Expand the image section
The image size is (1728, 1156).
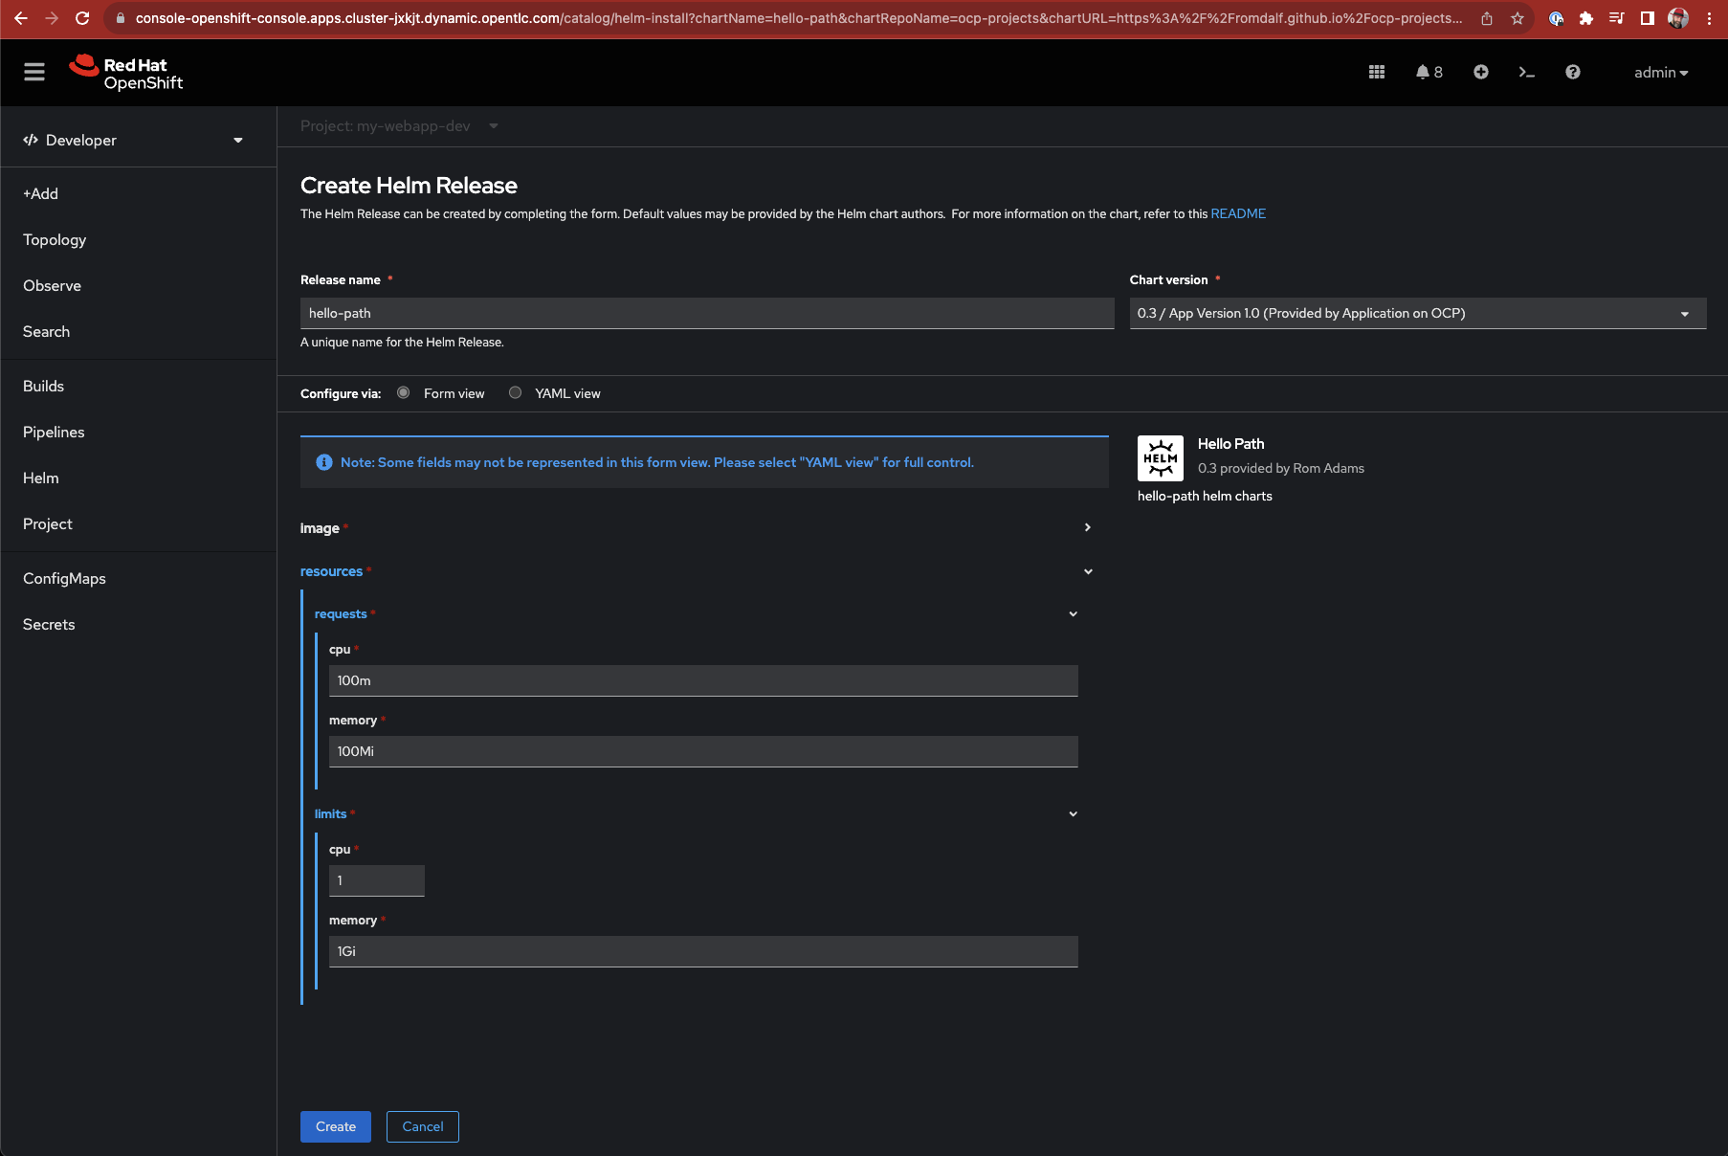1087,527
